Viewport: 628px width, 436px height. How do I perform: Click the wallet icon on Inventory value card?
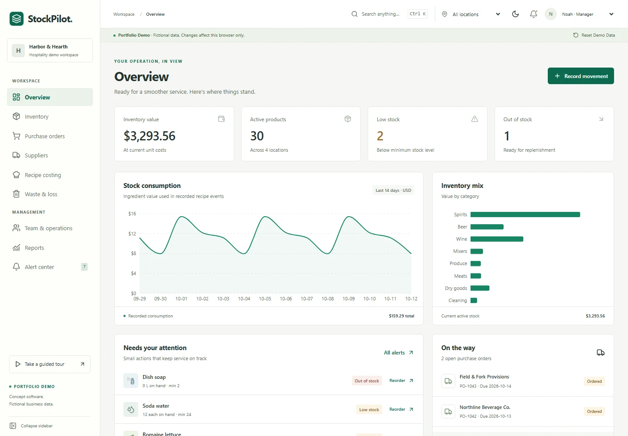tap(222, 119)
